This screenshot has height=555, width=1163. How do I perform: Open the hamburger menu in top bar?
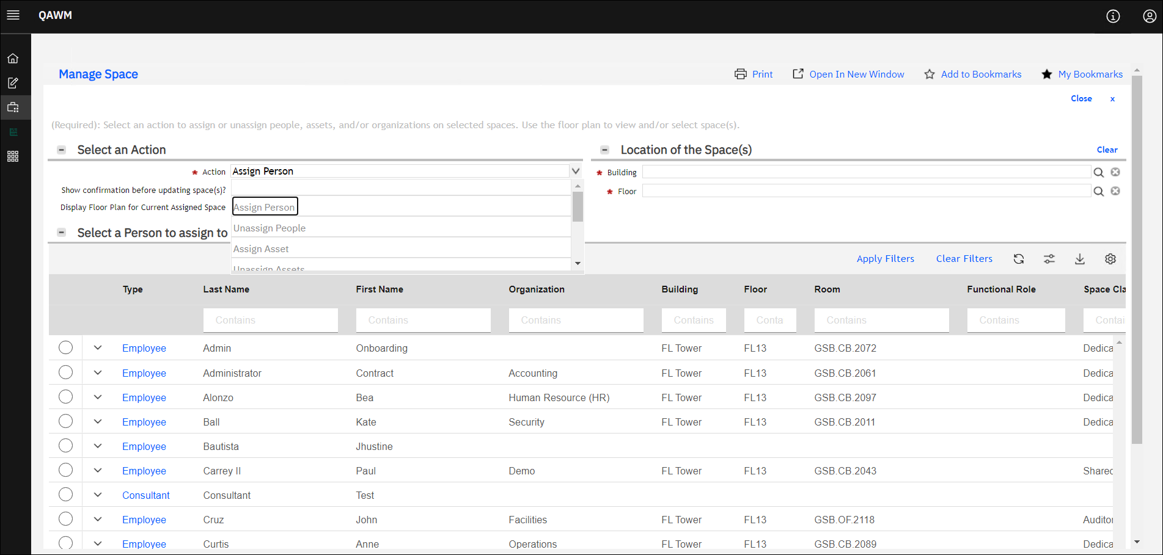13,15
